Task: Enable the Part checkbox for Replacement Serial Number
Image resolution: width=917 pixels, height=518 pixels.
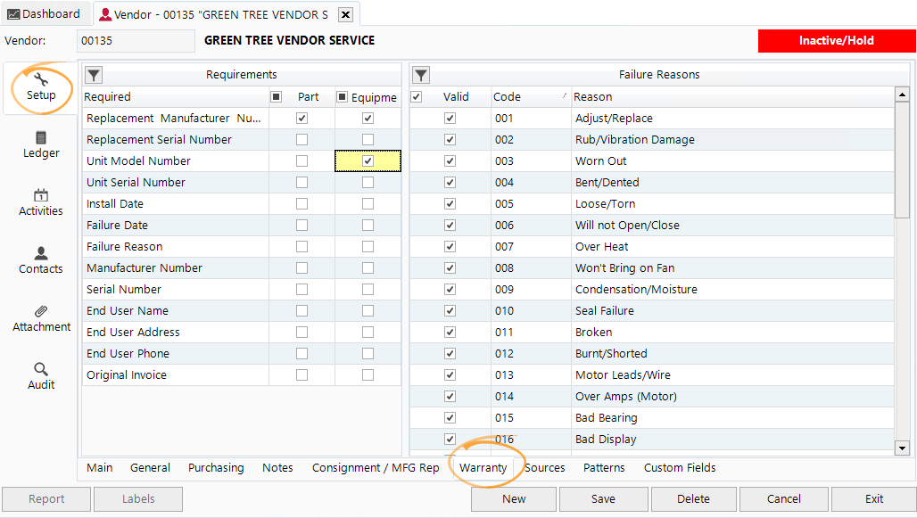Action: (302, 139)
